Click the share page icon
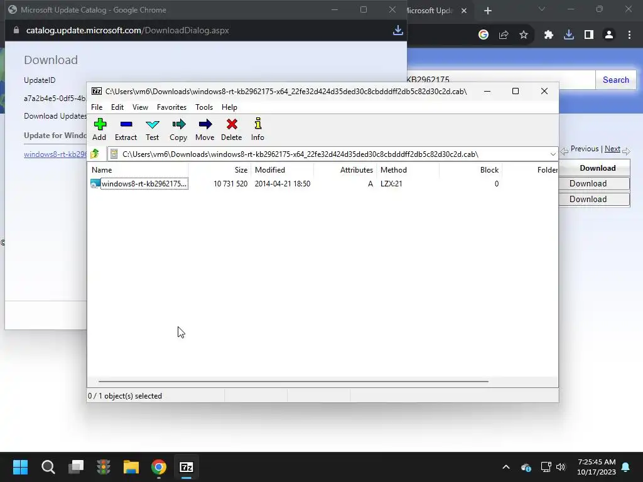Image resolution: width=643 pixels, height=482 pixels. click(503, 35)
